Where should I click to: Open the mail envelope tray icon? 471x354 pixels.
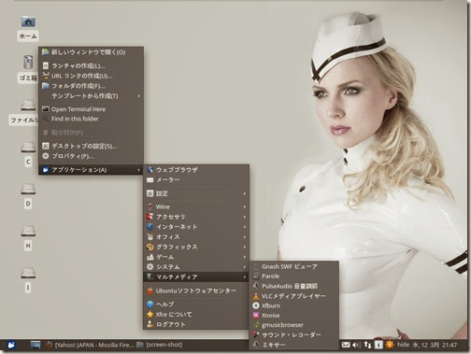(346, 345)
